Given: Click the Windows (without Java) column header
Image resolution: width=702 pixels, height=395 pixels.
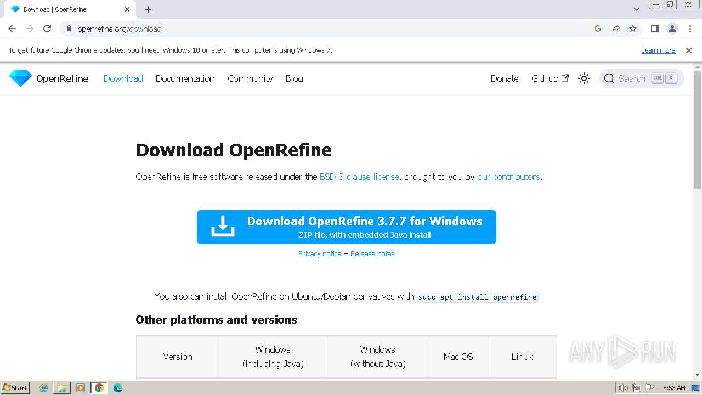Looking at the screenshot, I should (378, 357).
